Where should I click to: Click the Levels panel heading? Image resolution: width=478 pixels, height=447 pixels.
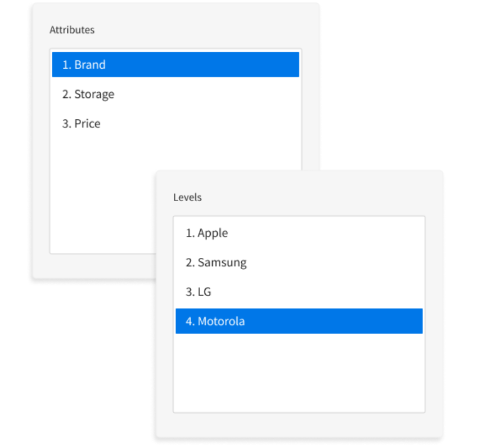click(x=187, y=198)
